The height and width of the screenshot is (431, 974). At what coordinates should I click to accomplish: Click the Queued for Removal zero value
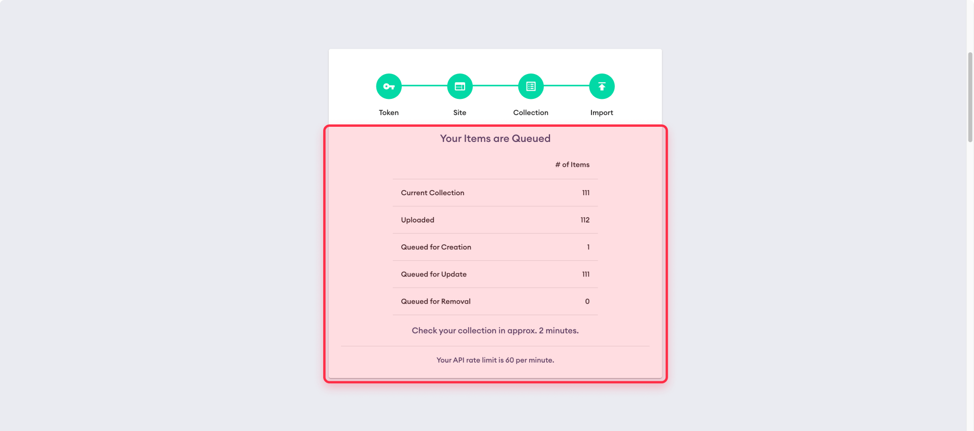click(587, 301)
